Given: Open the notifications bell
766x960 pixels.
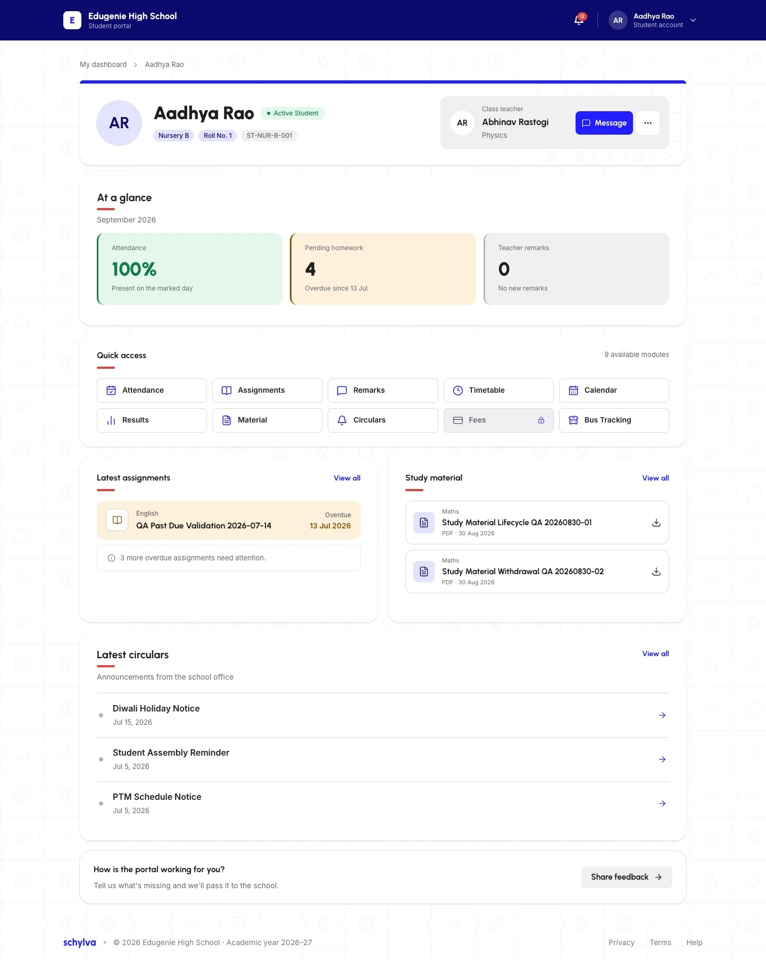Looking at the screenshot, I should pos(579,20).
